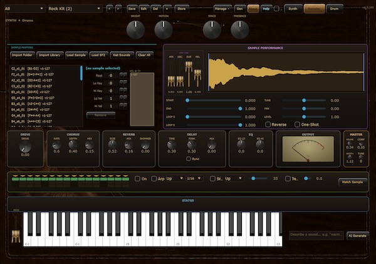Viewport: 376px width, 264px height.
Task: Click the TUNE slider handle
Action: pos(304,100)
